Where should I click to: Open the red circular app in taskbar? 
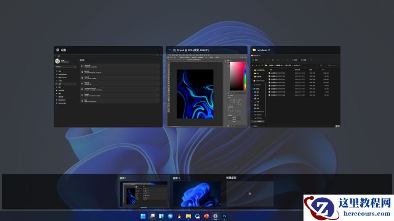pyautogui.click(x=207, y=216)
